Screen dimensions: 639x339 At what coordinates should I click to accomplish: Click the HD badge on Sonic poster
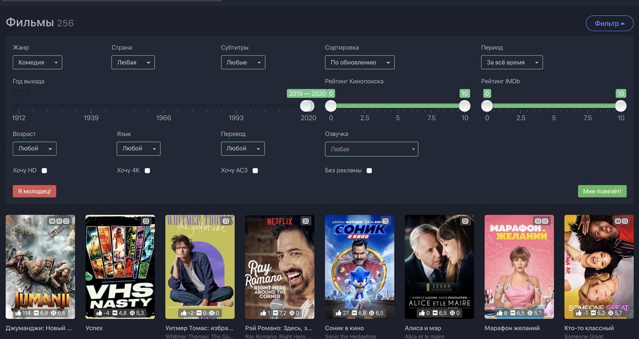tap(385, 221)
